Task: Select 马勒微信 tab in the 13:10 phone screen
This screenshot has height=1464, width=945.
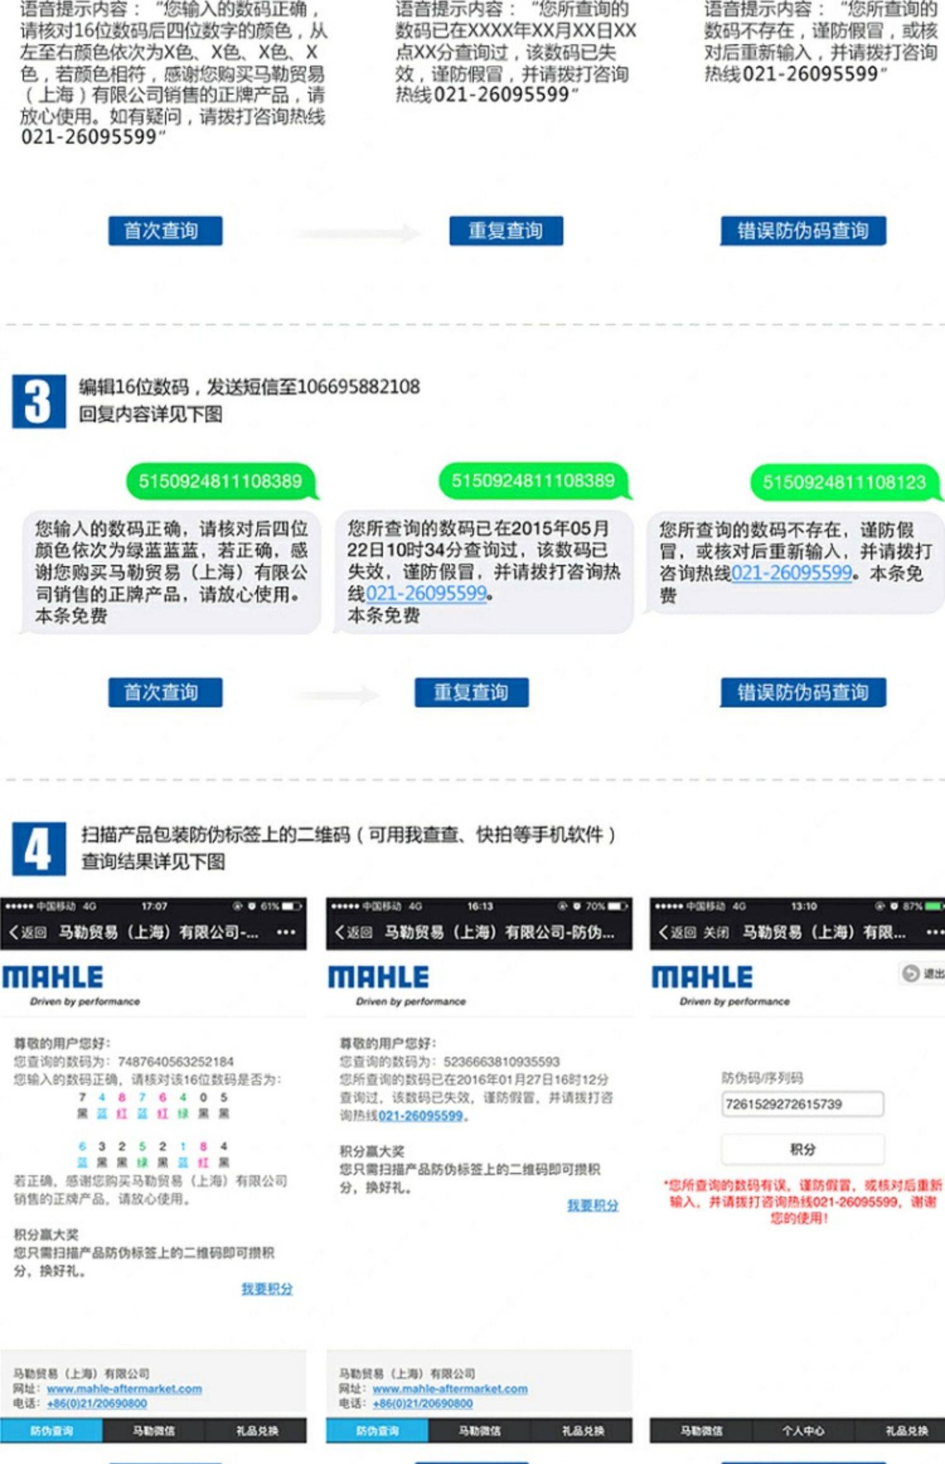Action: pos(701,1431)
